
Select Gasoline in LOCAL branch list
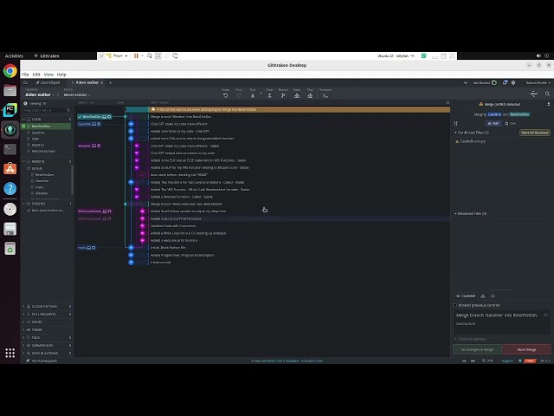point(38,133)
